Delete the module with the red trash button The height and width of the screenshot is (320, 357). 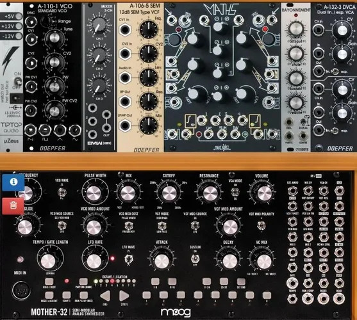(x=13, y=205)
